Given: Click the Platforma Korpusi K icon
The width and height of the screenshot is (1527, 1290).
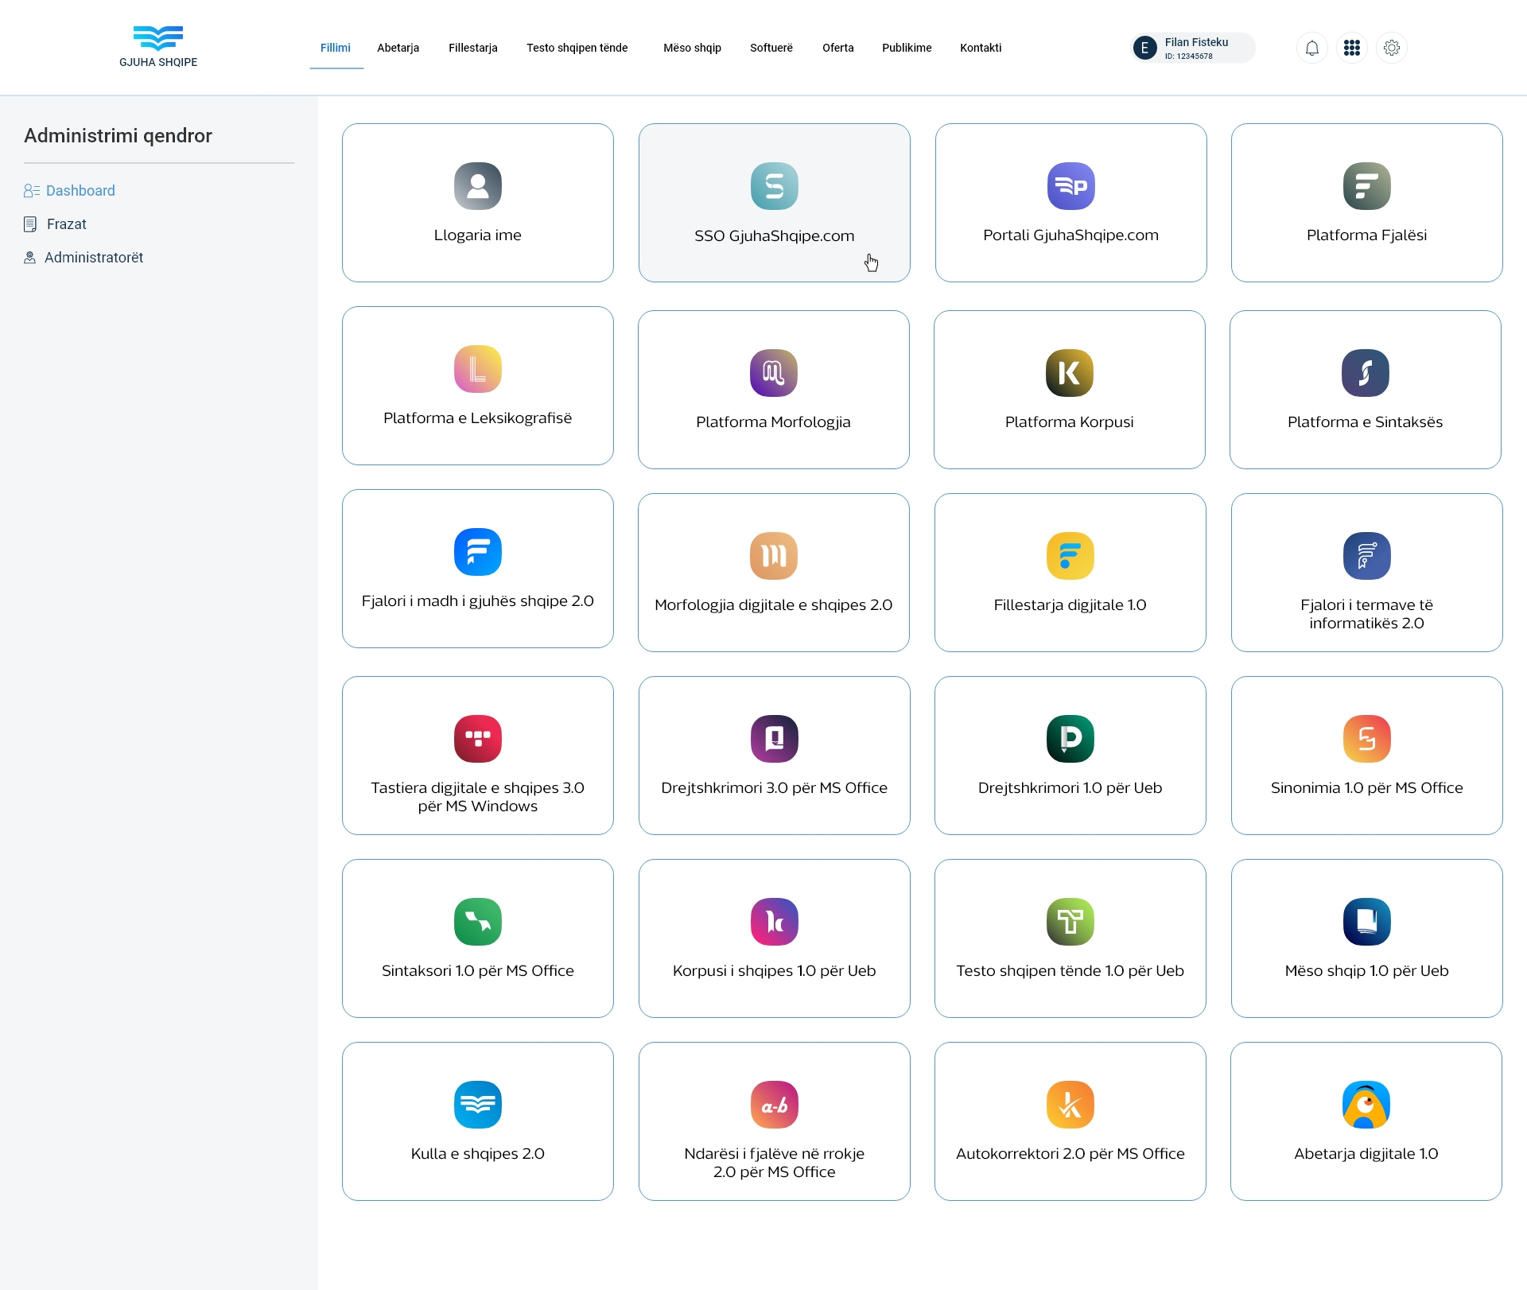Looking at the screenshot, I should click(1069, 373).
